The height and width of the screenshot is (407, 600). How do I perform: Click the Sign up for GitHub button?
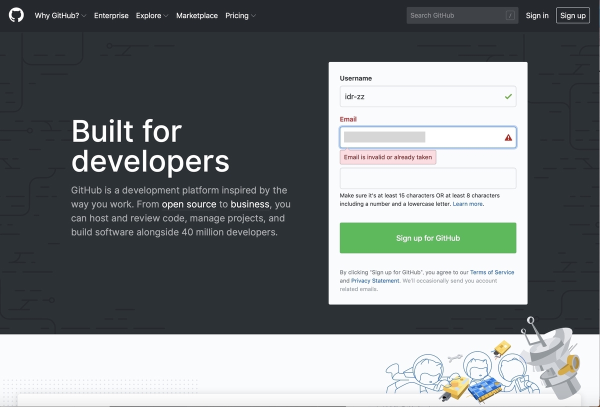pos(428,238)
